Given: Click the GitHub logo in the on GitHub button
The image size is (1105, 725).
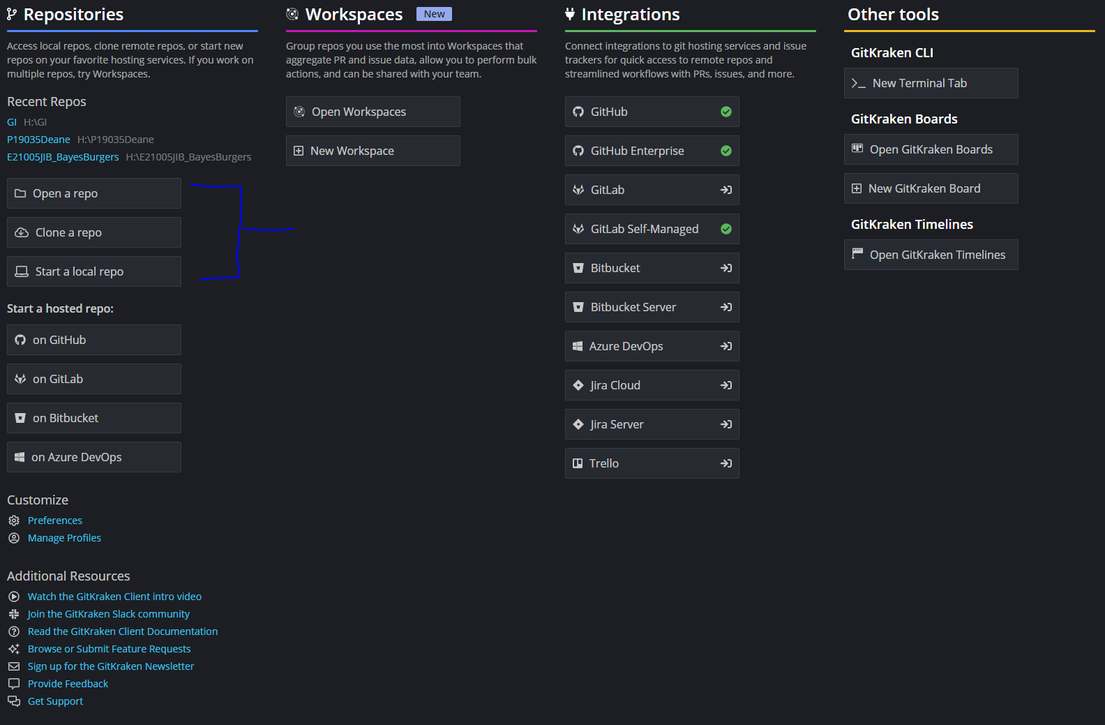Looking at the screenshot, I should pyautogui.click(x=20, y=340).
